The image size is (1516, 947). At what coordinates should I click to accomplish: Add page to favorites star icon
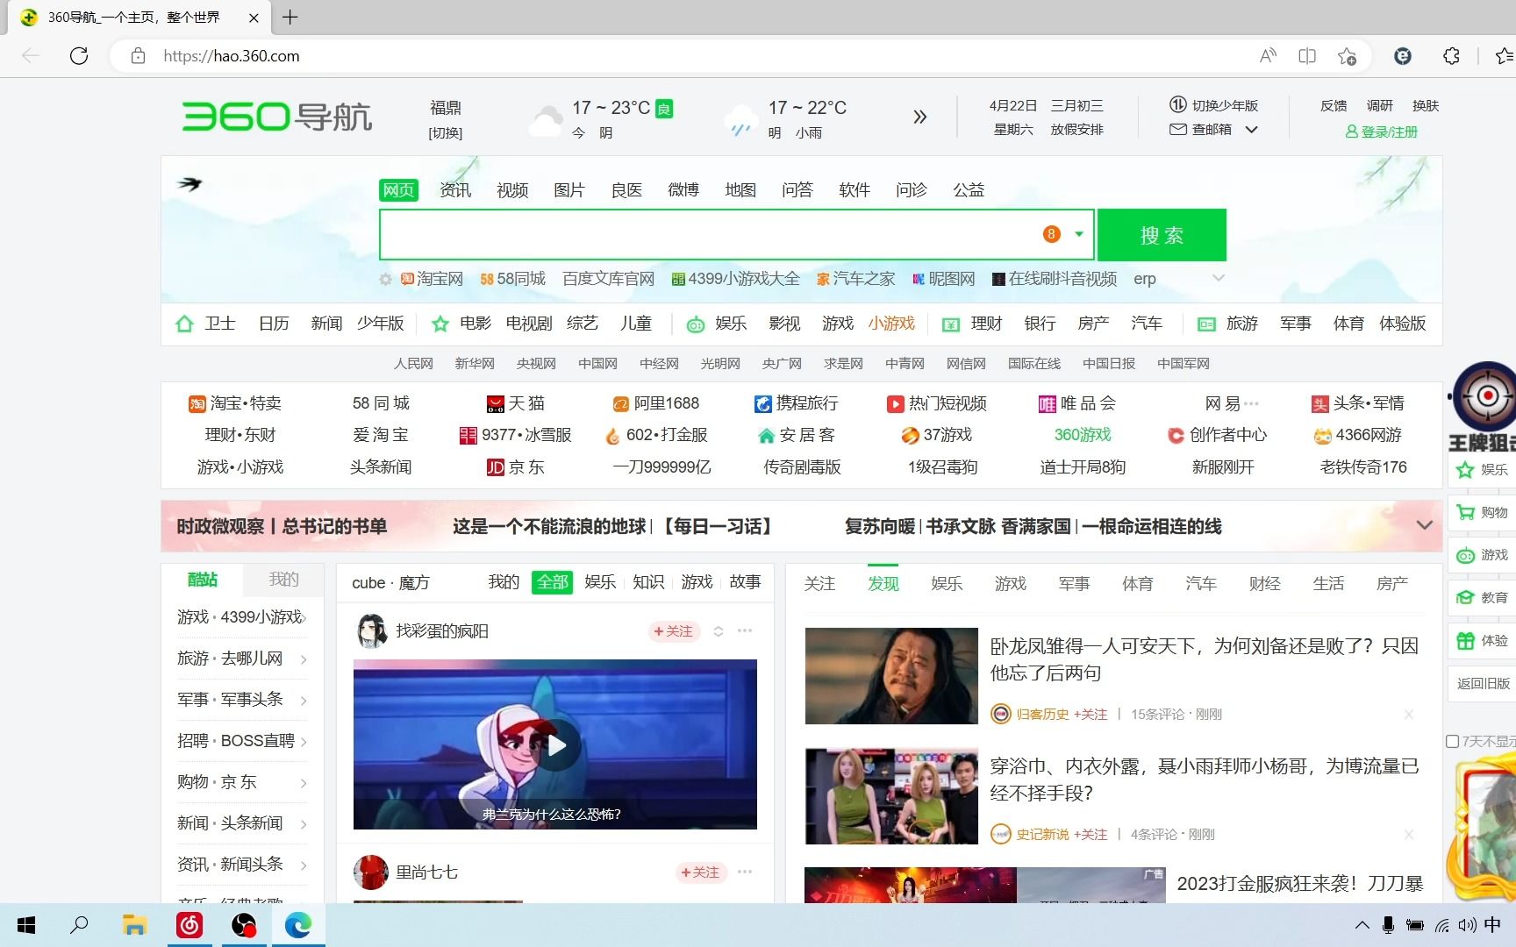[x=1347, y=56]
